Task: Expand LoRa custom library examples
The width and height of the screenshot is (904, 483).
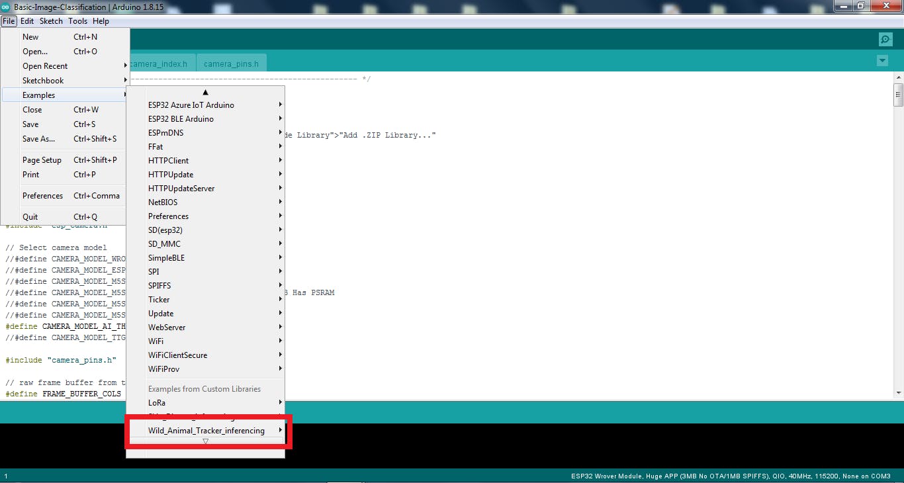Action: click(x=205, y=403)
